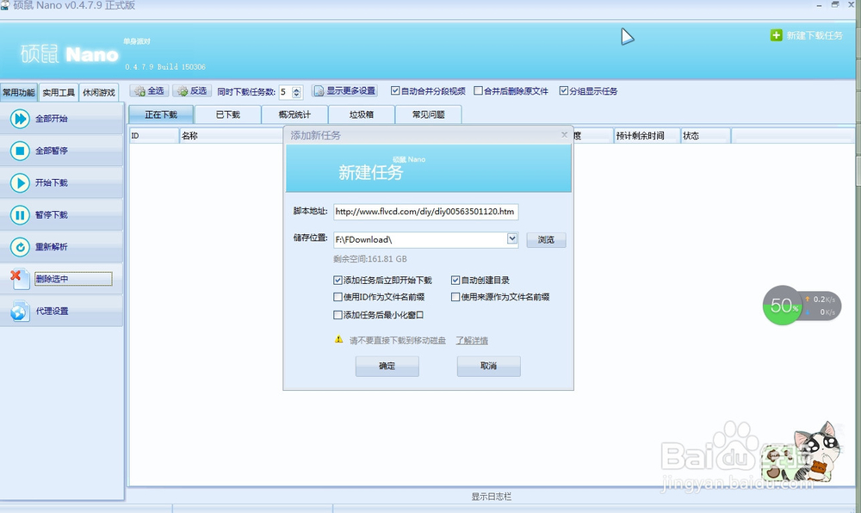The height and width of the screenshot is (513, 861).
Task: Expand the 储存位置 path dropdown
Action: 511,238
